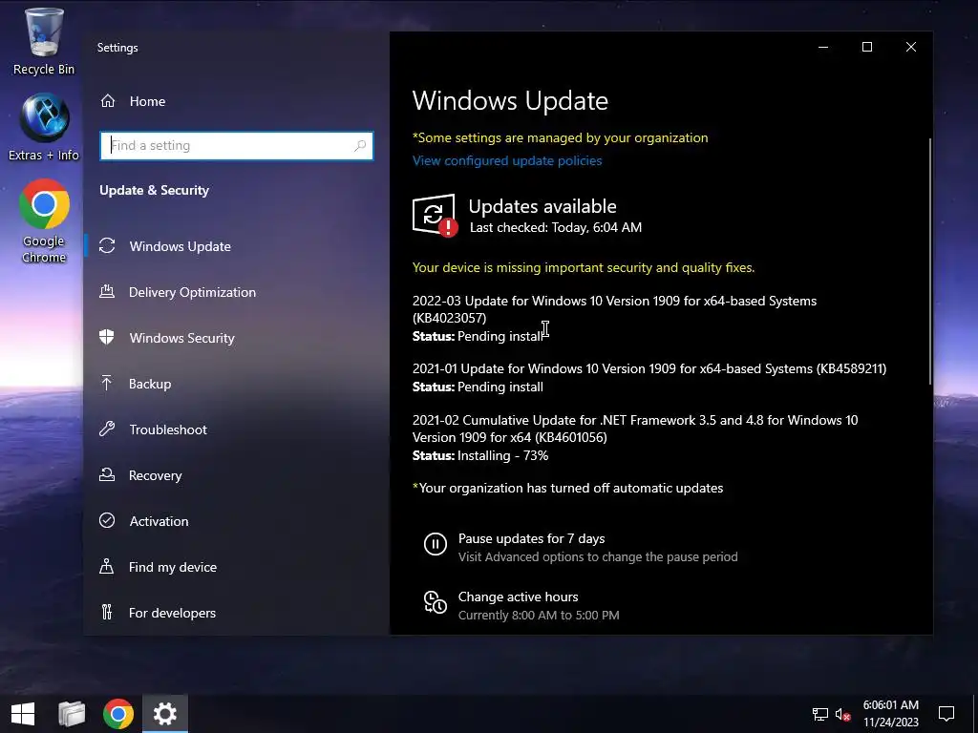
Task: Launch Google Chrome from taskbar
Action: pos(118,714)
